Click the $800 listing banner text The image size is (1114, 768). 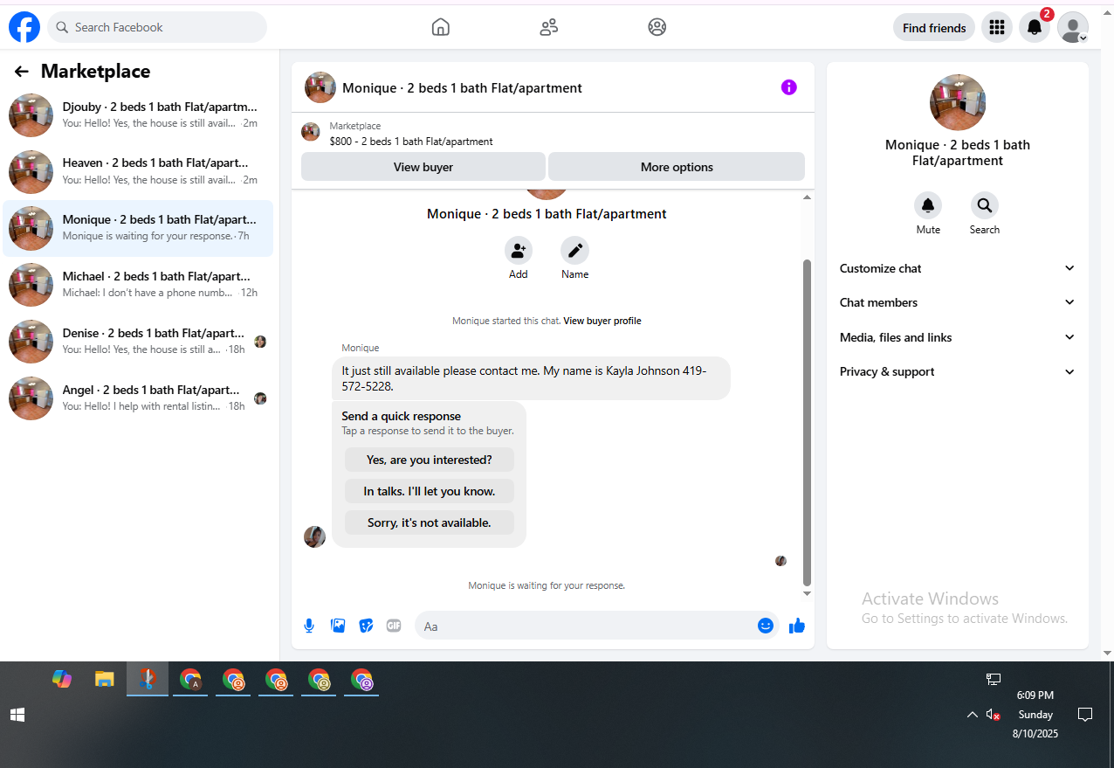[x=411, y=142]
